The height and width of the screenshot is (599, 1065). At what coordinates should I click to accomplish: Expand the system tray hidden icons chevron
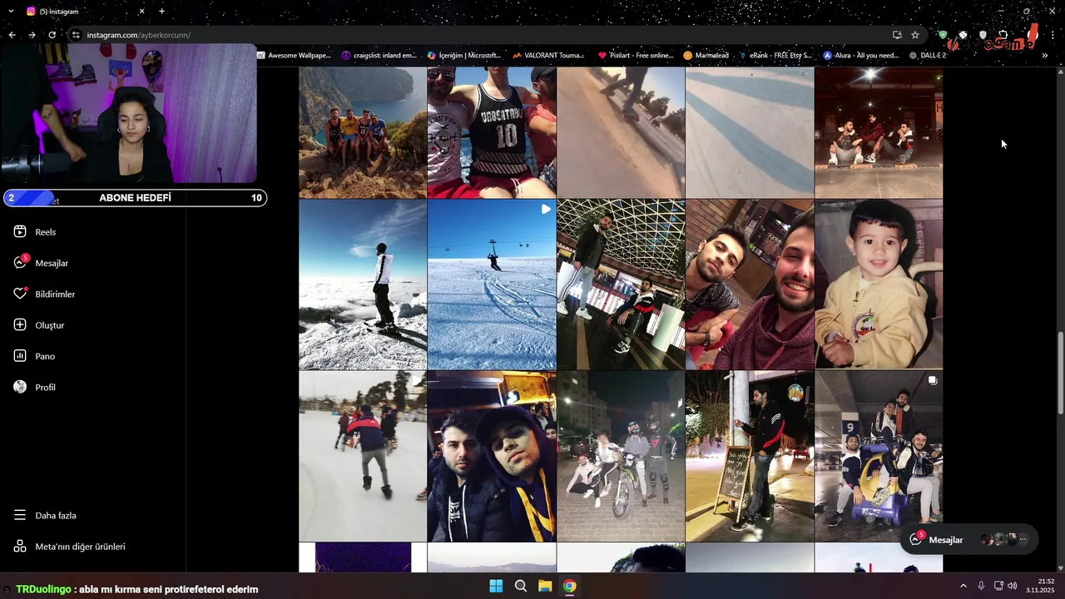pyautogui.click(x=963, y=586)
